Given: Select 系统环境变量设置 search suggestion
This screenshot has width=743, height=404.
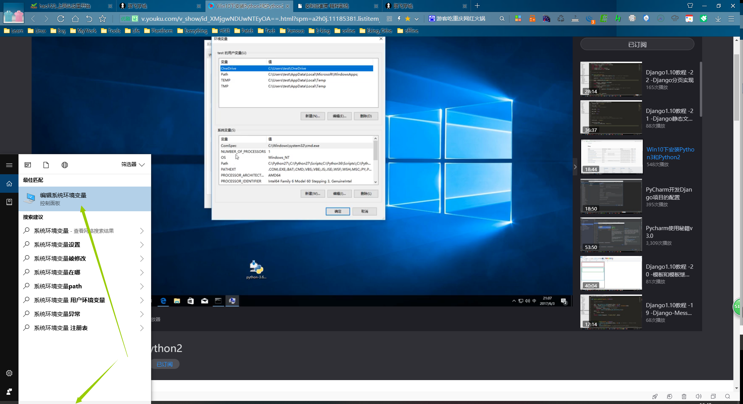Looking at the screenshot, I should [x=57, y=245].
